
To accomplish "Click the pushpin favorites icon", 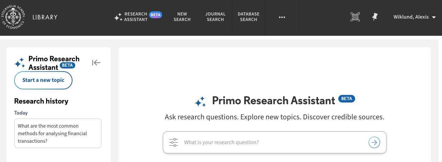I will 375,17.
